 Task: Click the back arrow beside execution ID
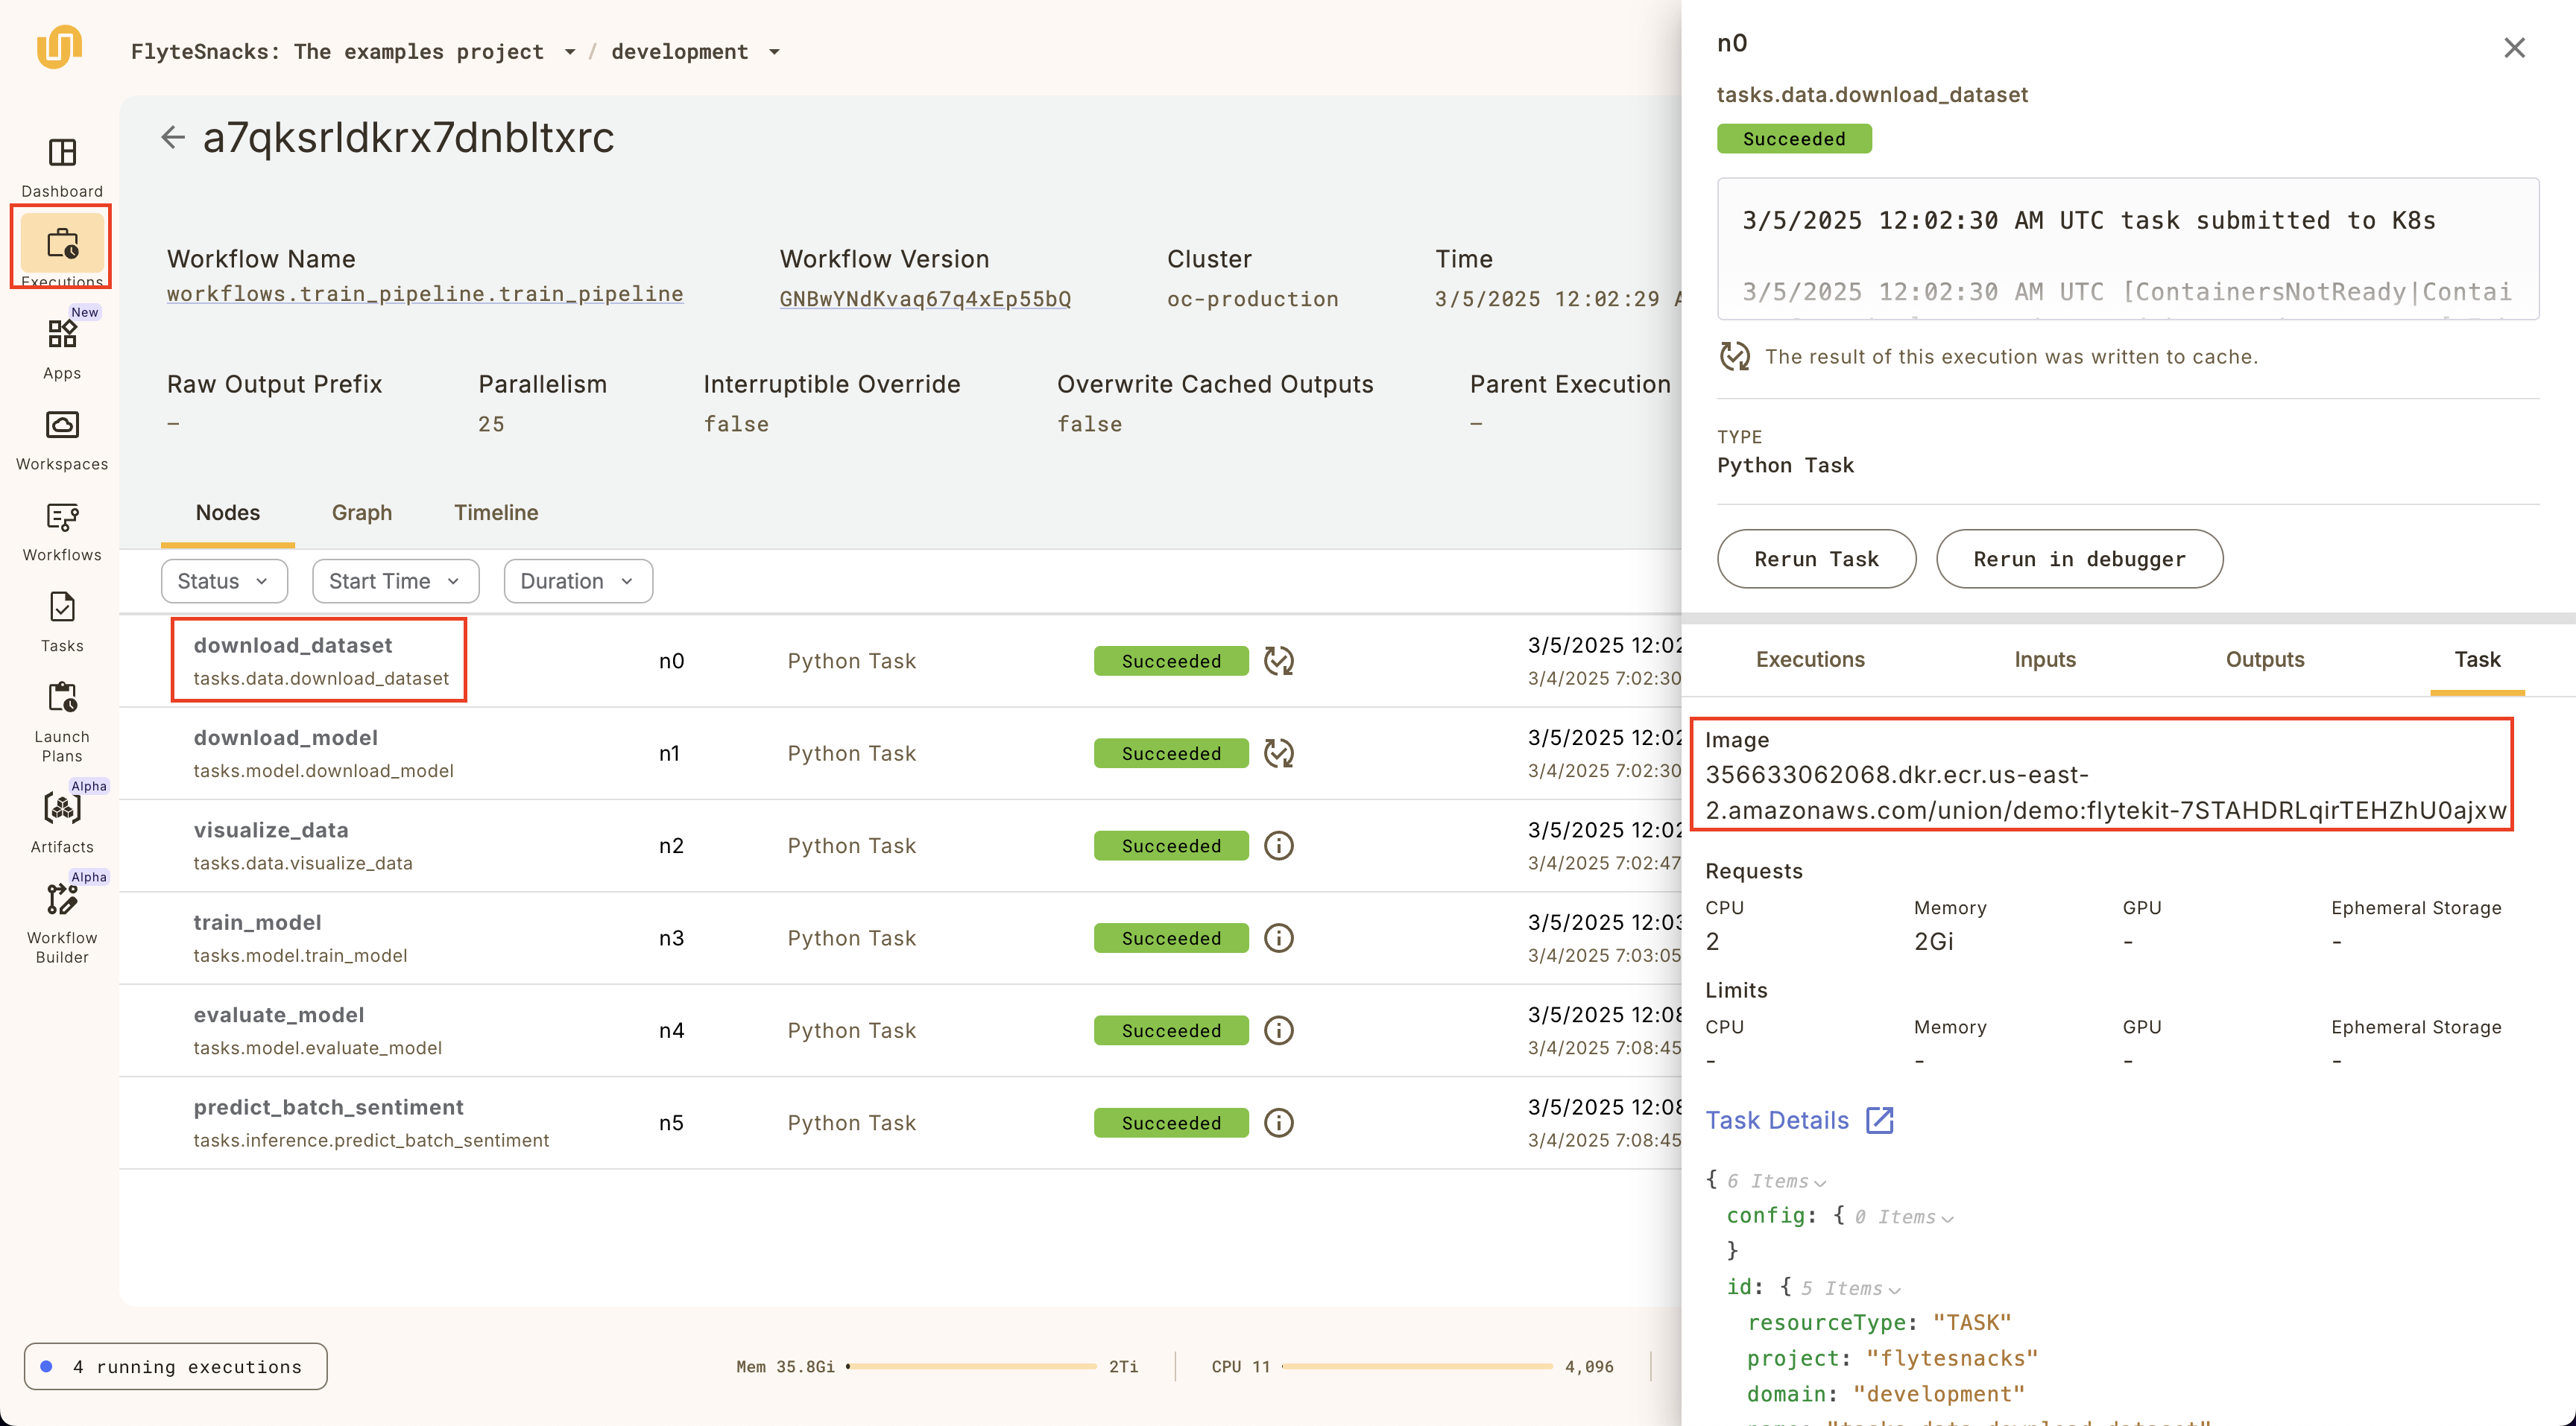(173, 137)
